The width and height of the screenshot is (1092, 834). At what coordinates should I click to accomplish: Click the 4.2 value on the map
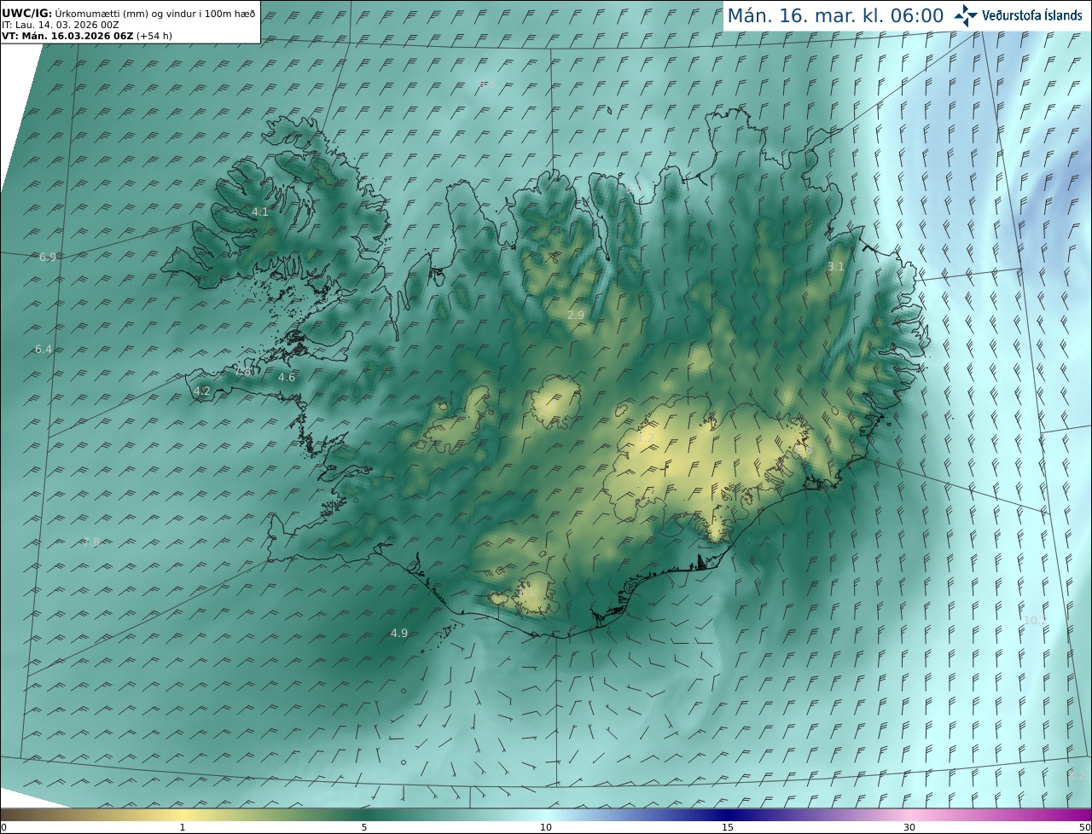tap(202, 391)
